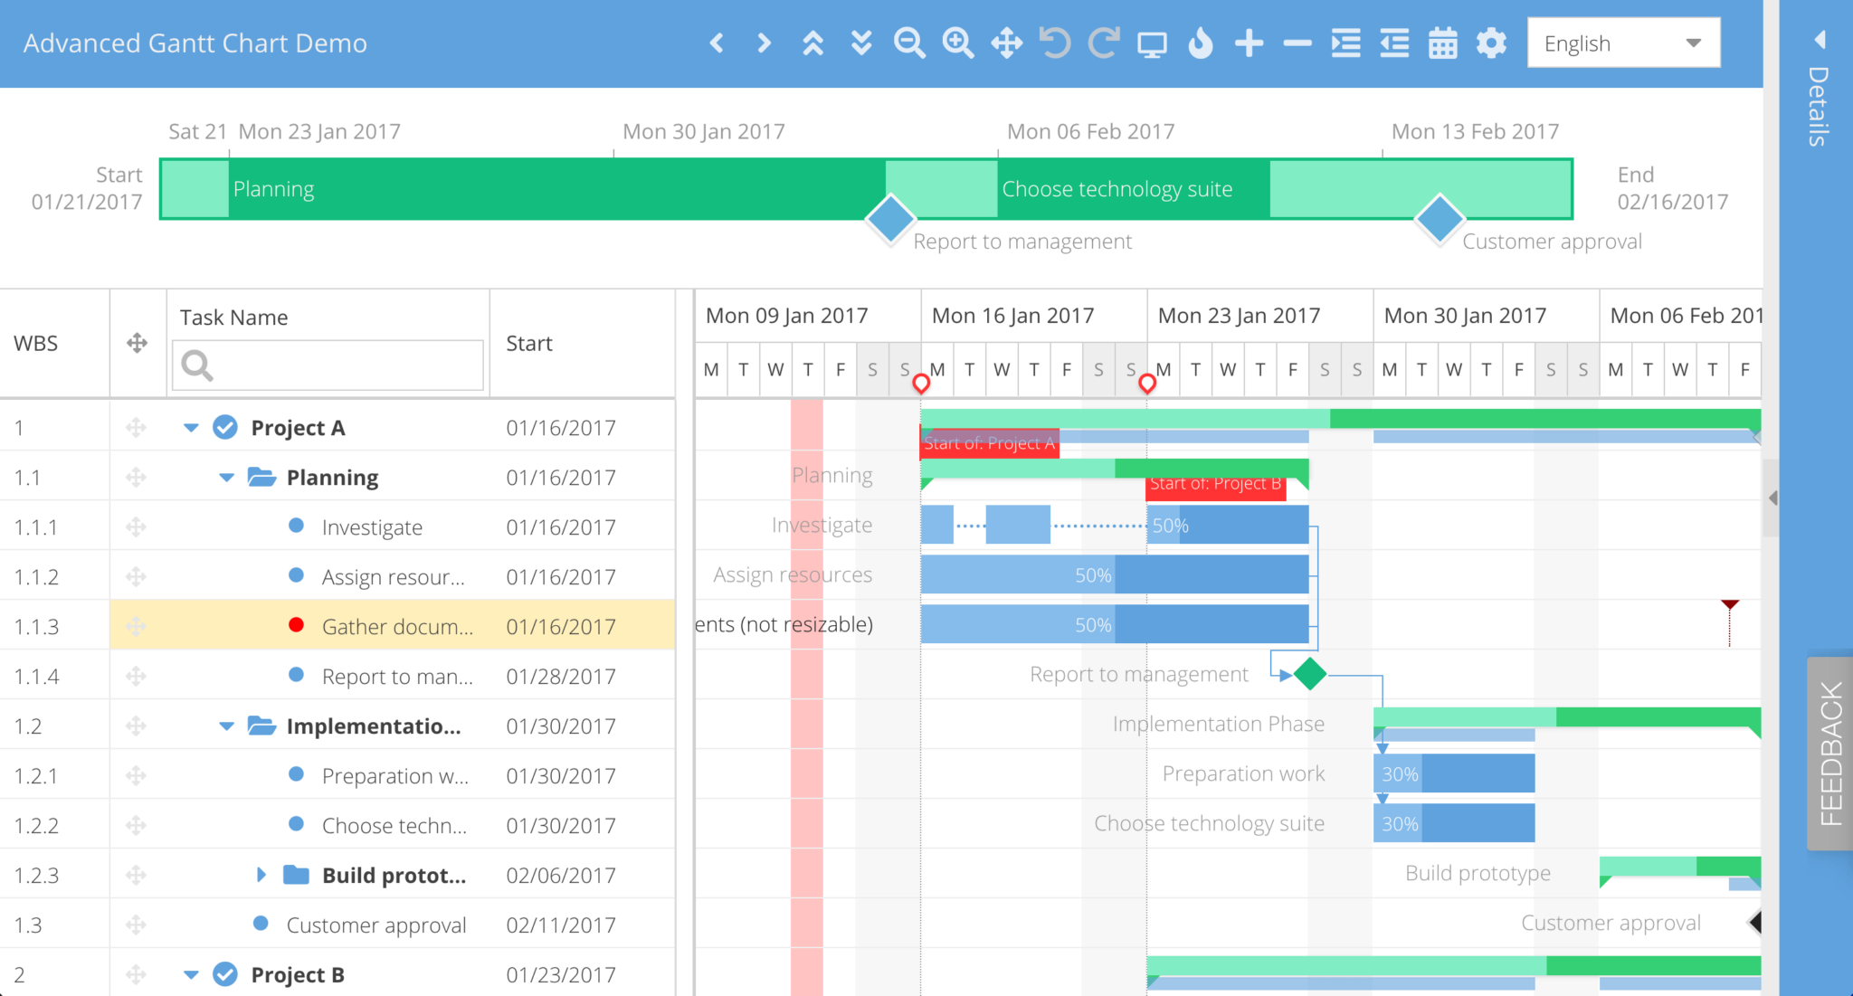
Task: Click the Task Name search field
Action: click(x=344, y=365)
